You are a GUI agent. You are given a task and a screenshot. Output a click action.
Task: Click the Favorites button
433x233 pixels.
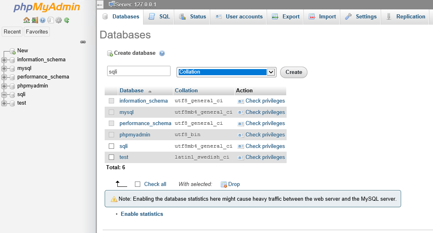37,32
